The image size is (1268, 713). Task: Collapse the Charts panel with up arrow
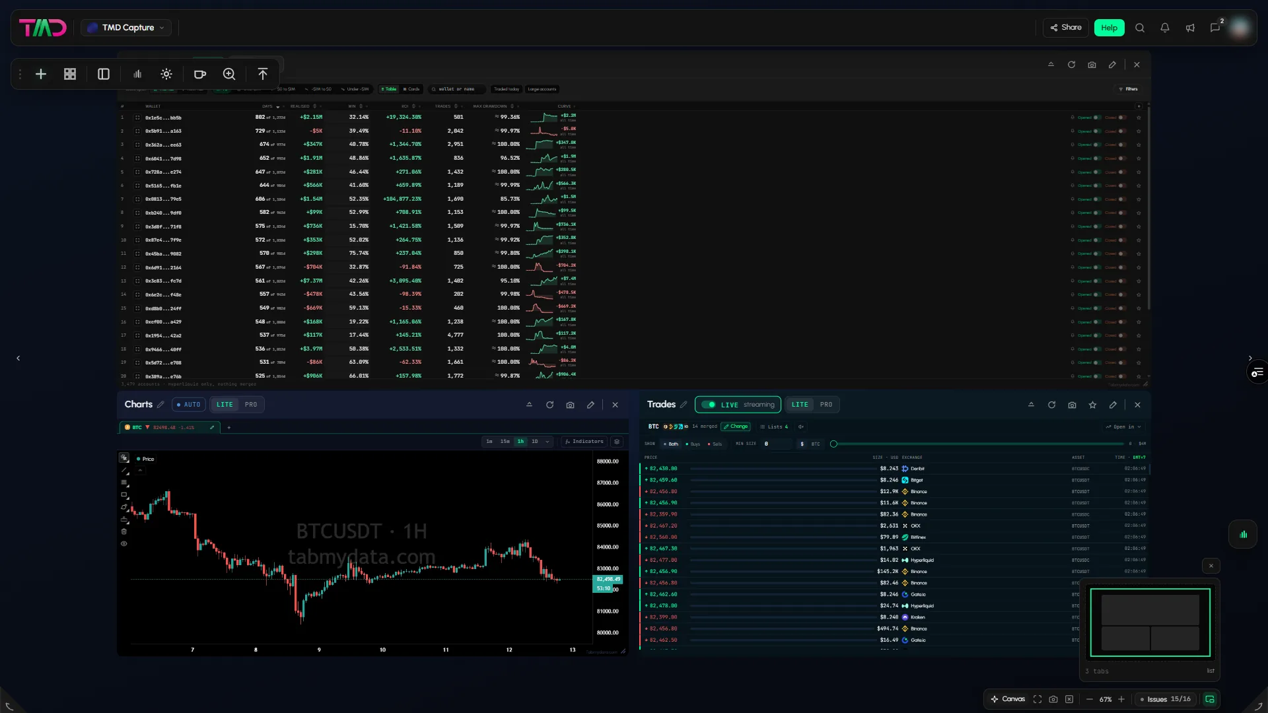[529, 405]
